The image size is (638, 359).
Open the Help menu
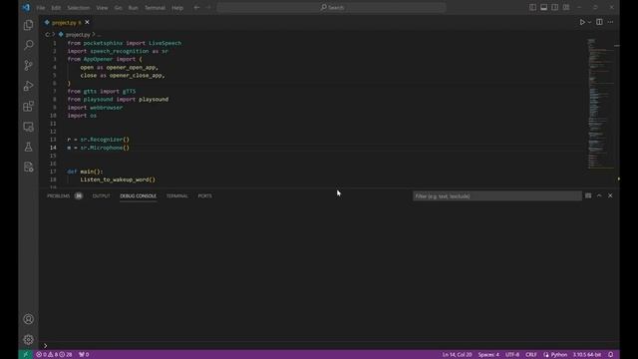point(177,8)
